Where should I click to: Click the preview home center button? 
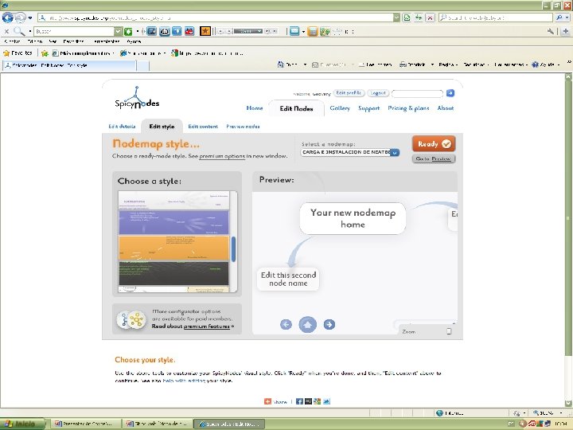308,324
